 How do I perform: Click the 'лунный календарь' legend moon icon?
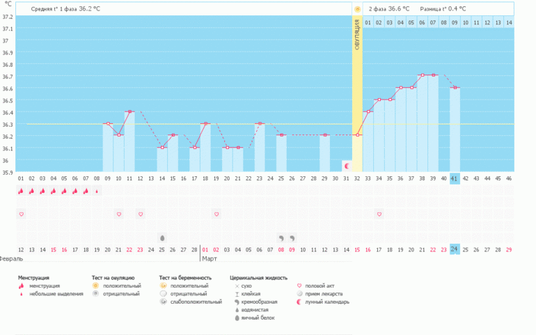[300, 302]
